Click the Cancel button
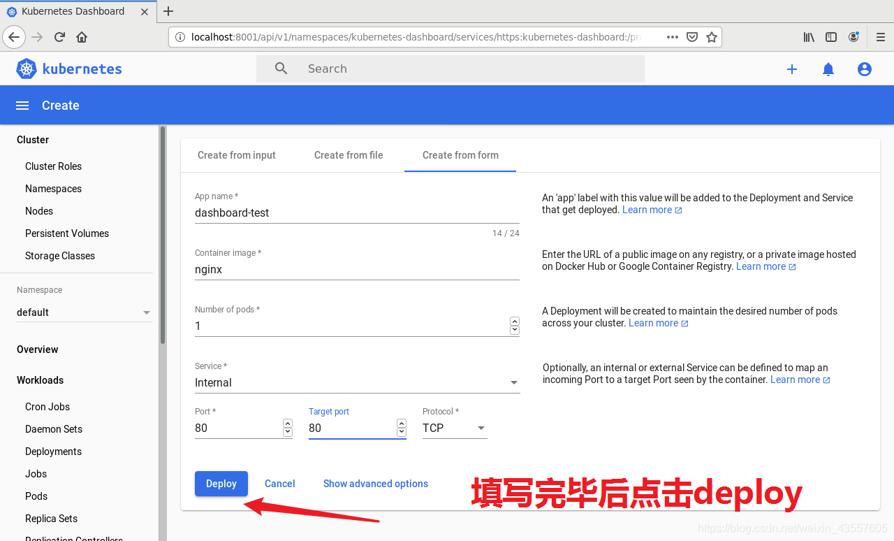Viewport: 894px width, 541px height. [x=280, y=484]
